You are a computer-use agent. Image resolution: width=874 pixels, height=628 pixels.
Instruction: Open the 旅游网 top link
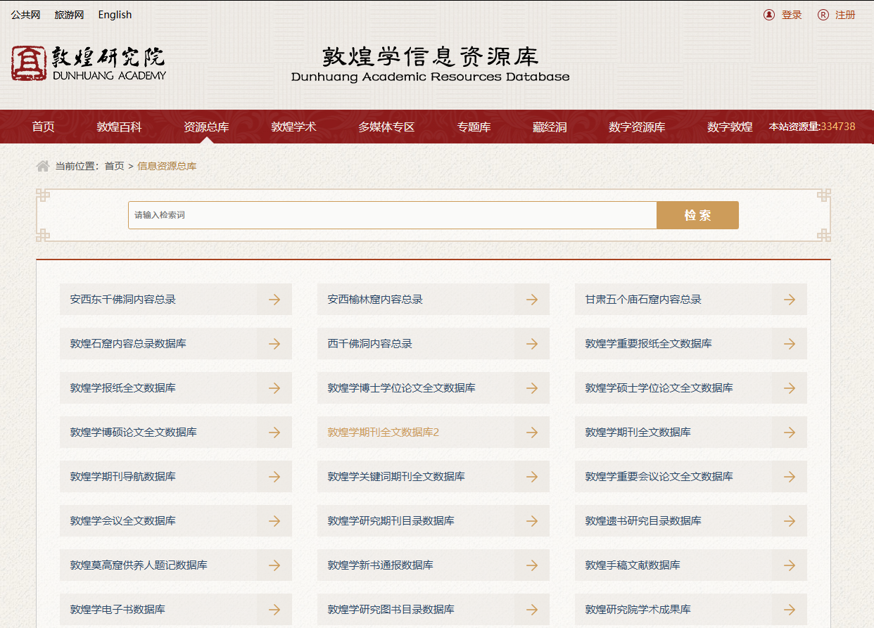(69, 15)
